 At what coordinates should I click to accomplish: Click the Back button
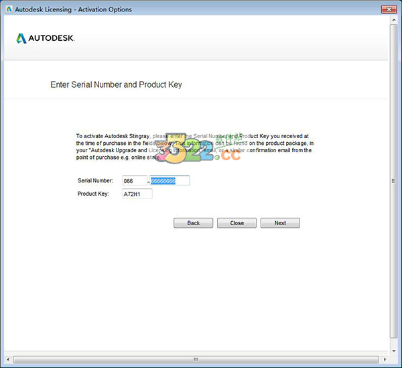click(194, 223)
